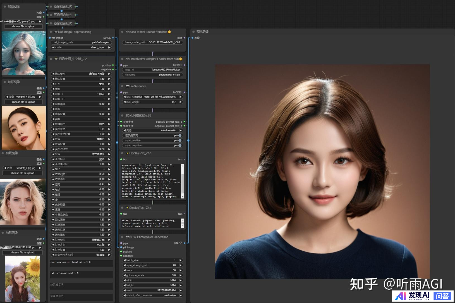Image resolution: width=455 pixels, height=303 pixels.
Task: Click the IMAGE output port of Ref Image Preprocessing
Action: [x=113, y=38]
